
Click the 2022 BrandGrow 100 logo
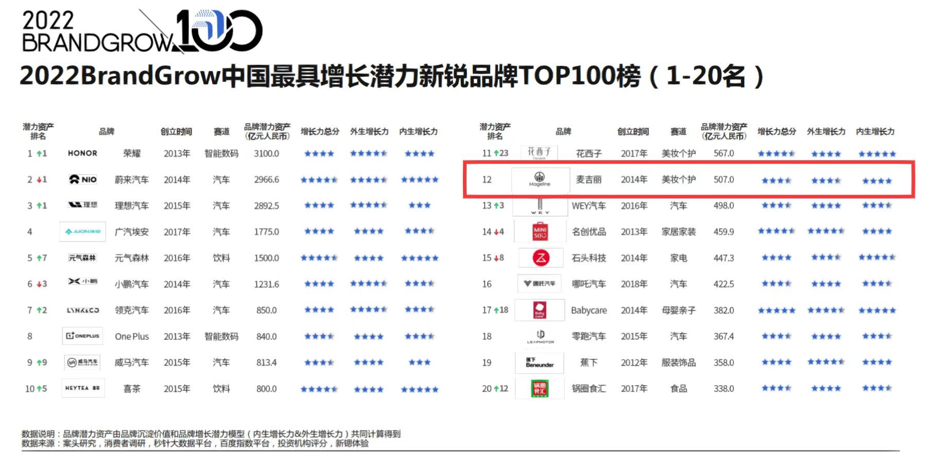pyautogui.click(x=142, y=31)
